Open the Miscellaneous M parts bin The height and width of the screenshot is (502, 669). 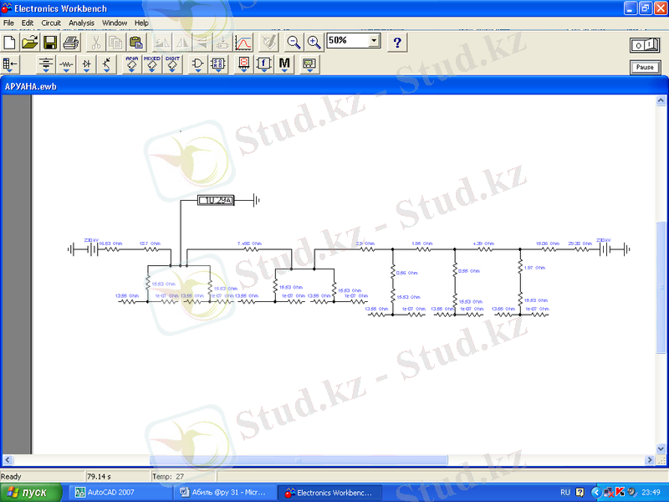click(x=284, y=64)
